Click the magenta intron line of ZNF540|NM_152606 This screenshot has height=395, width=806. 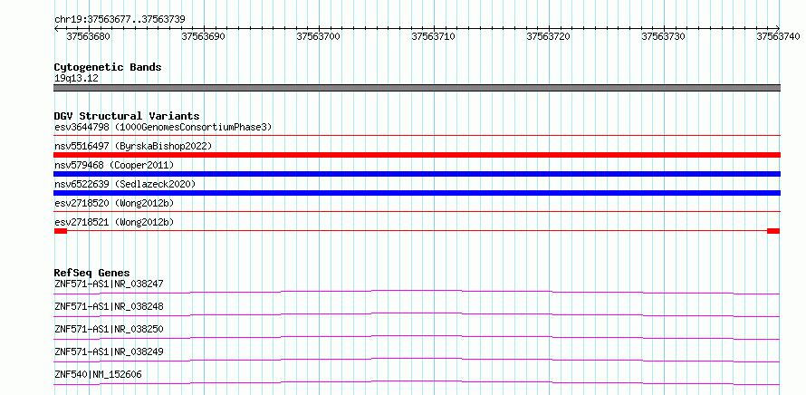[417, 381]
